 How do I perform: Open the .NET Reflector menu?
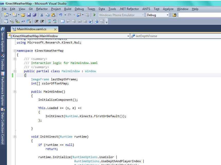pos(129,9)
